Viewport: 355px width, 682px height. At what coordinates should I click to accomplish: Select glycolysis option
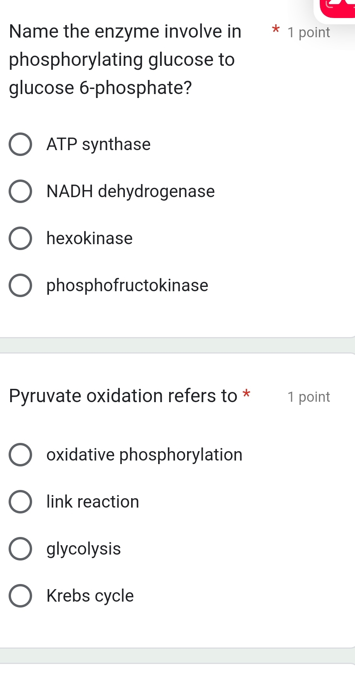[22, 549]
